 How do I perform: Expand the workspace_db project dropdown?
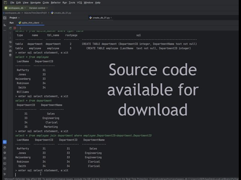click(15, 8)
